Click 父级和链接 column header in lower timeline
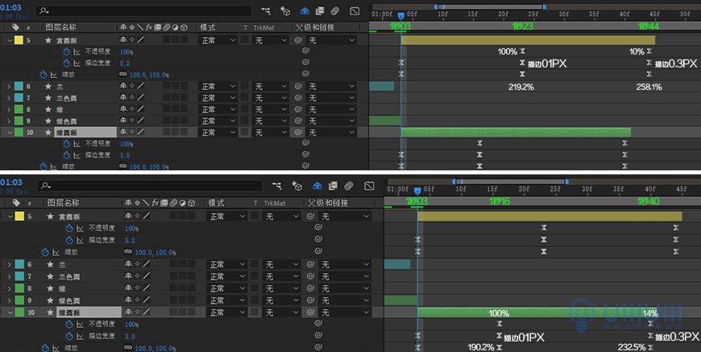701x352 pixels. pyautogui.click(x=328, y=203)
